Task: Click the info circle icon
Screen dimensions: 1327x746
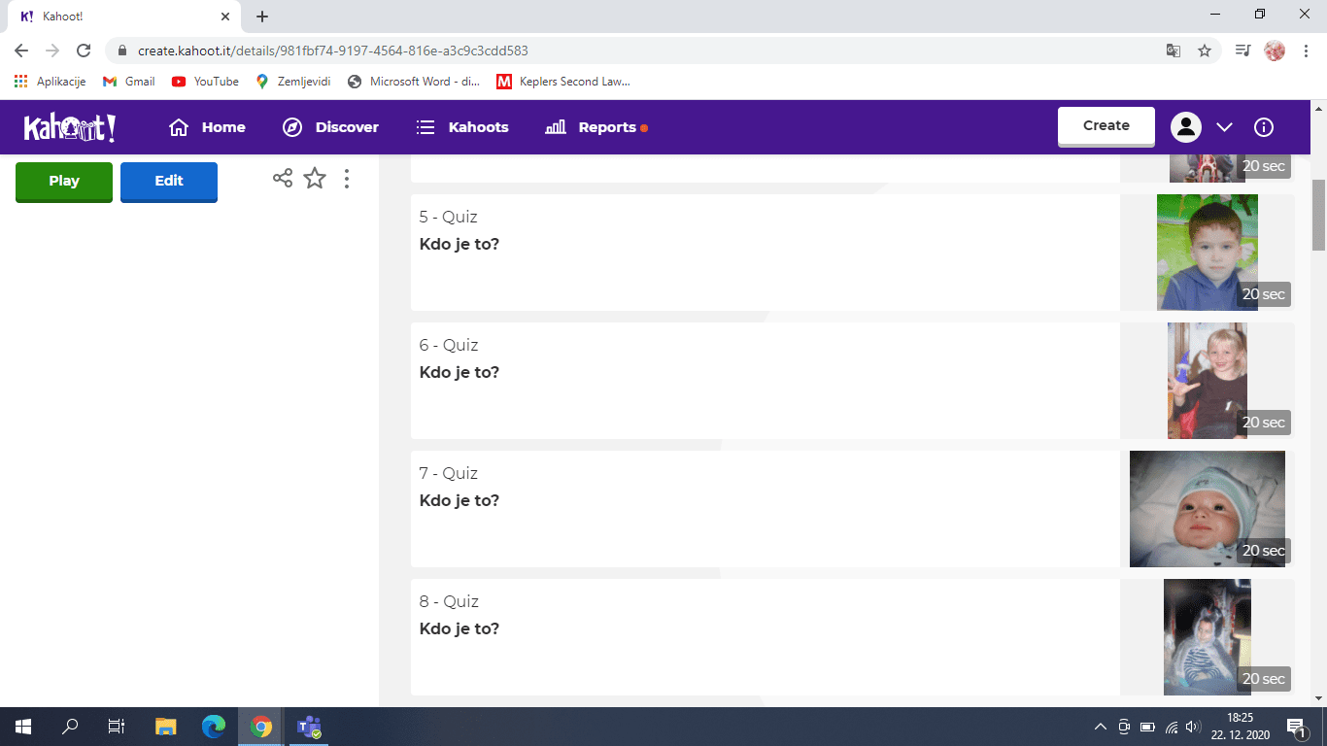Action: click(1264, 127)
